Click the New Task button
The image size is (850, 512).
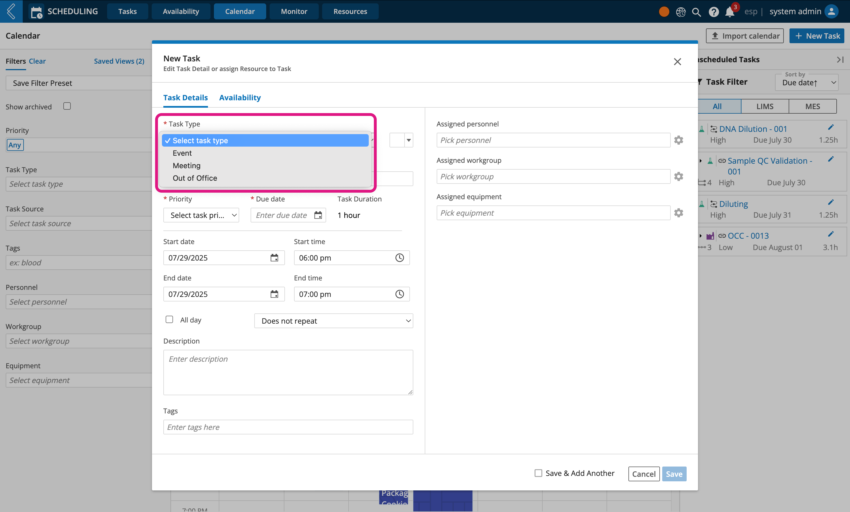pyautogui.click(x=817, y=36)
